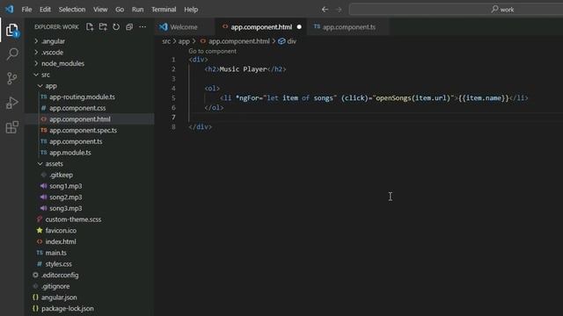Open the Explorer view in activity bar
Viewport: 563px width, 316px height.
pyautogui.click(x=11, y=31)
